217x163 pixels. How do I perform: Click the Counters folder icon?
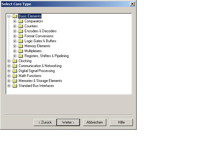pyautogui.click(x=20, y=26)
